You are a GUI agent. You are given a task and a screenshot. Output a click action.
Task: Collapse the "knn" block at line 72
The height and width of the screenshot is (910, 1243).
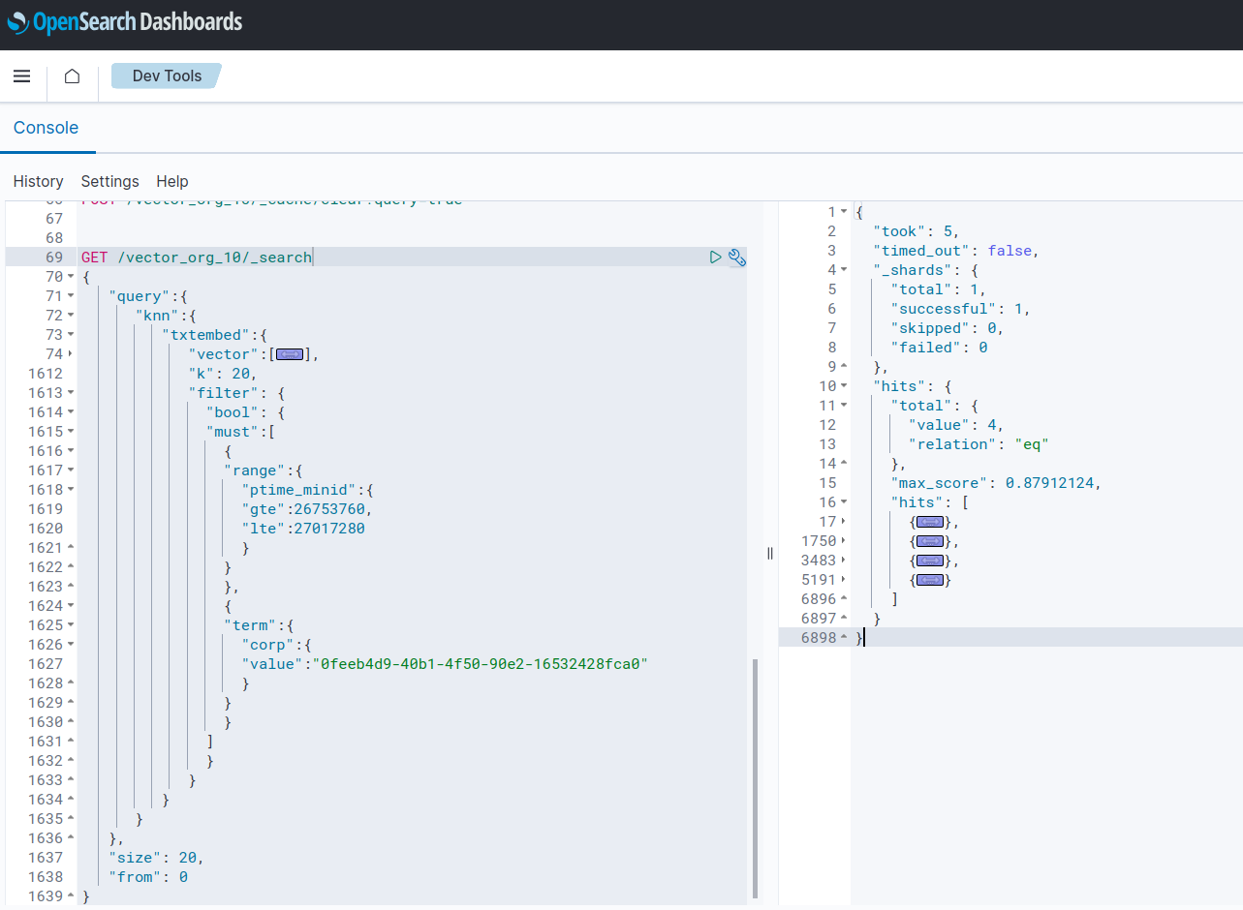click(72, 316)
